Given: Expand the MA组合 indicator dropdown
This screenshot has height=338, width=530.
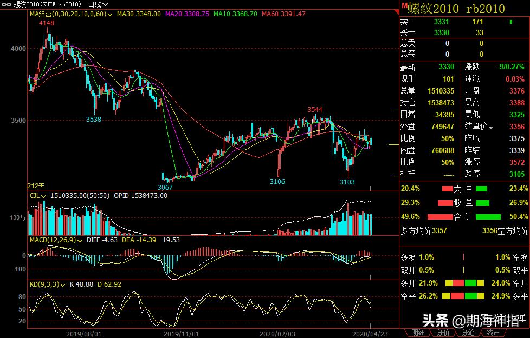Looking at the screenshot, I should point(110,15).
